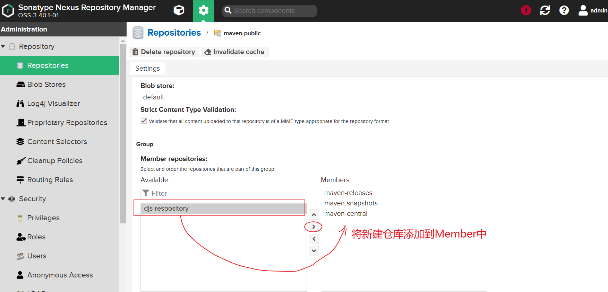
Task: Click the Roles people icon
Action: [x=21, y=237]
